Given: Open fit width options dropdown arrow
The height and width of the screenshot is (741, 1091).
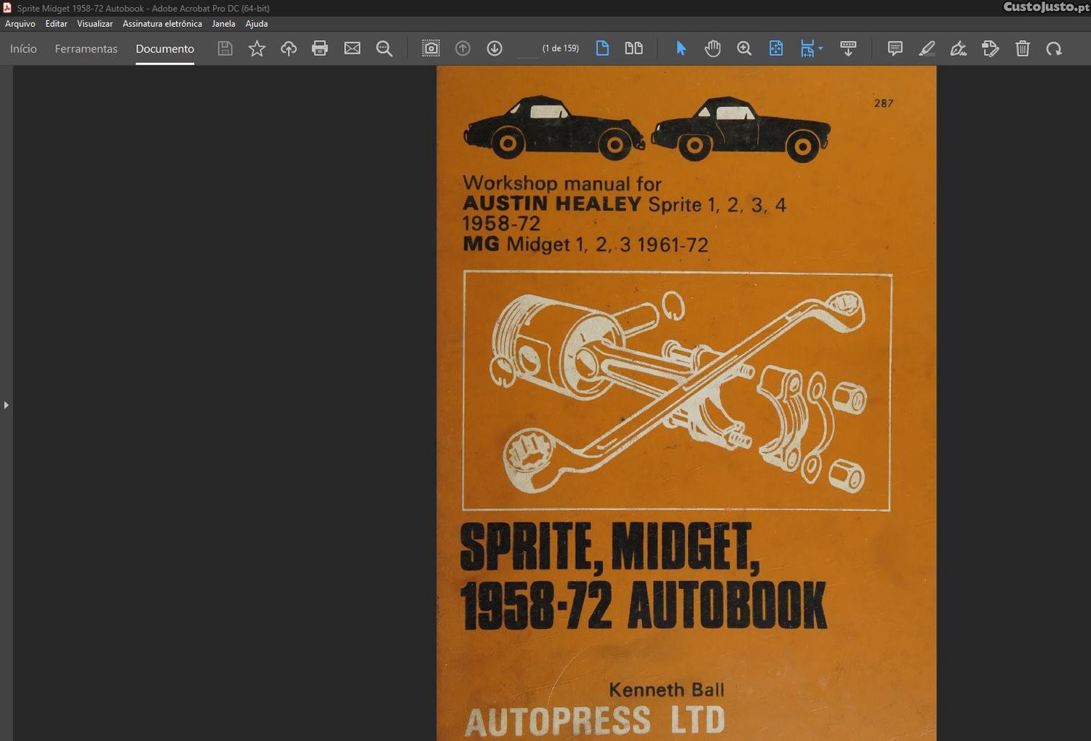Looking at the screenshot, I should tap(820, 49).
